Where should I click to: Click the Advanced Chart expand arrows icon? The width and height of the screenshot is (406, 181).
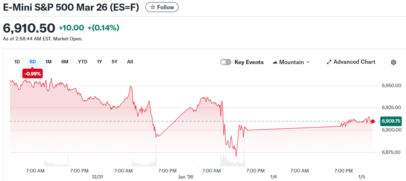pos(329,62)
